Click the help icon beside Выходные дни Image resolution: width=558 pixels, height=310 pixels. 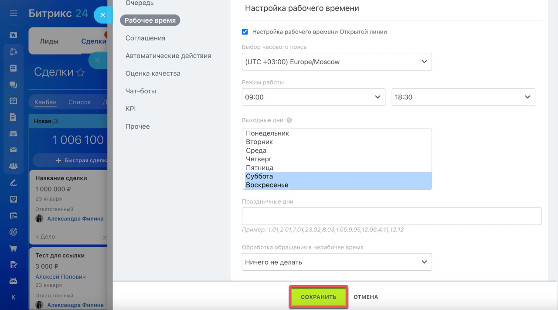coord(289,120)
